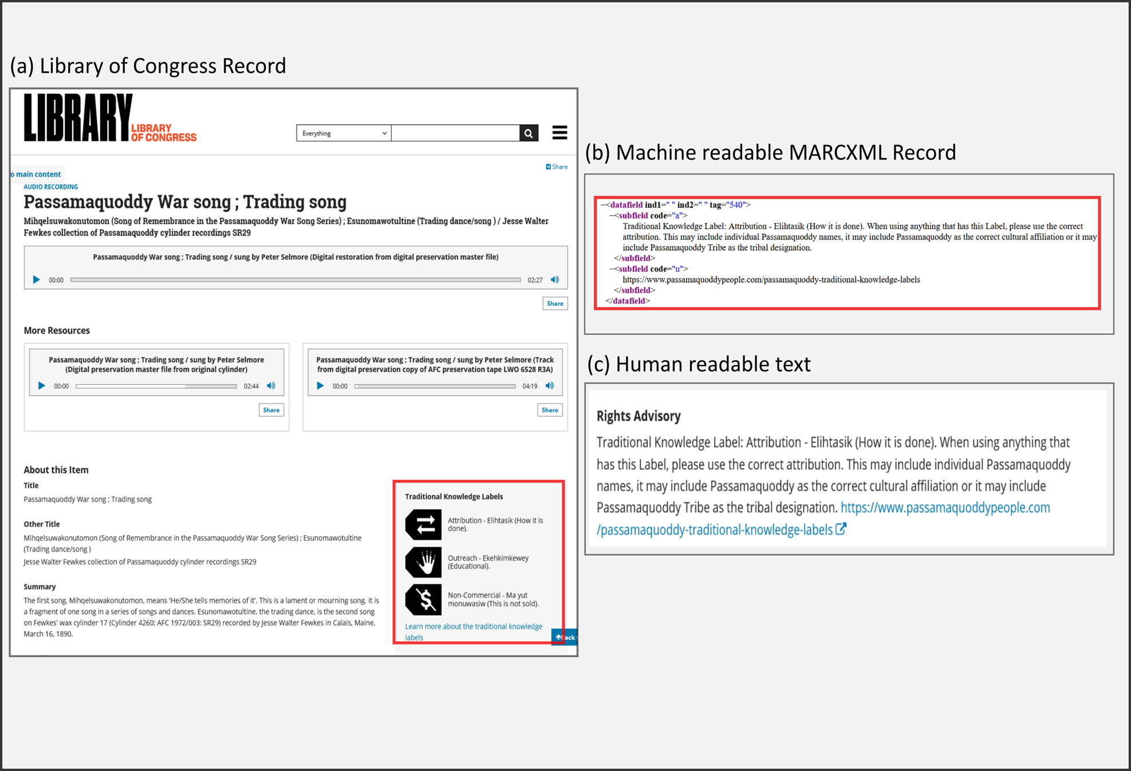1131x771 pixels.
Task: Play the original cylinder master file
Action: [41, 386]
